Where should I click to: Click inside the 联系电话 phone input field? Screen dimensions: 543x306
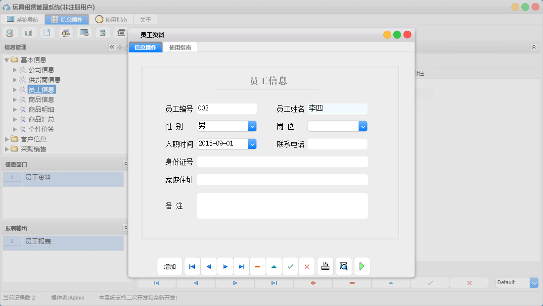click(x=337, y=144)
